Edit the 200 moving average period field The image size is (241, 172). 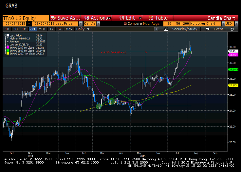click(185, 23)
